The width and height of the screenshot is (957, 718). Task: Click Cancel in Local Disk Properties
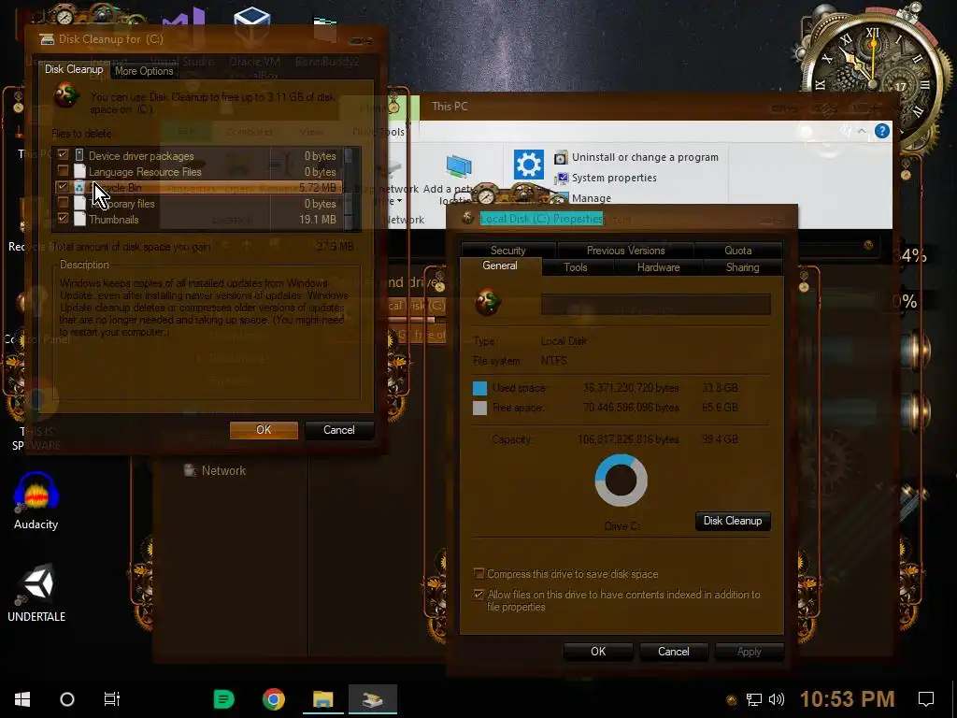[x=673, y=652]
